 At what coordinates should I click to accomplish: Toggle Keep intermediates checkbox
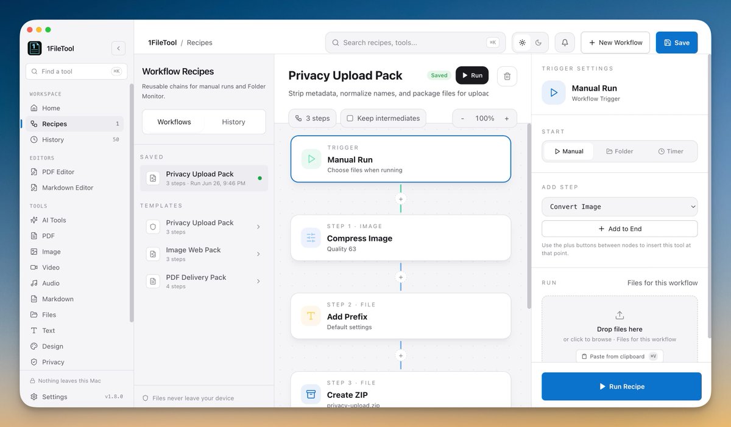pyautogui.click(x=350, y=119)
